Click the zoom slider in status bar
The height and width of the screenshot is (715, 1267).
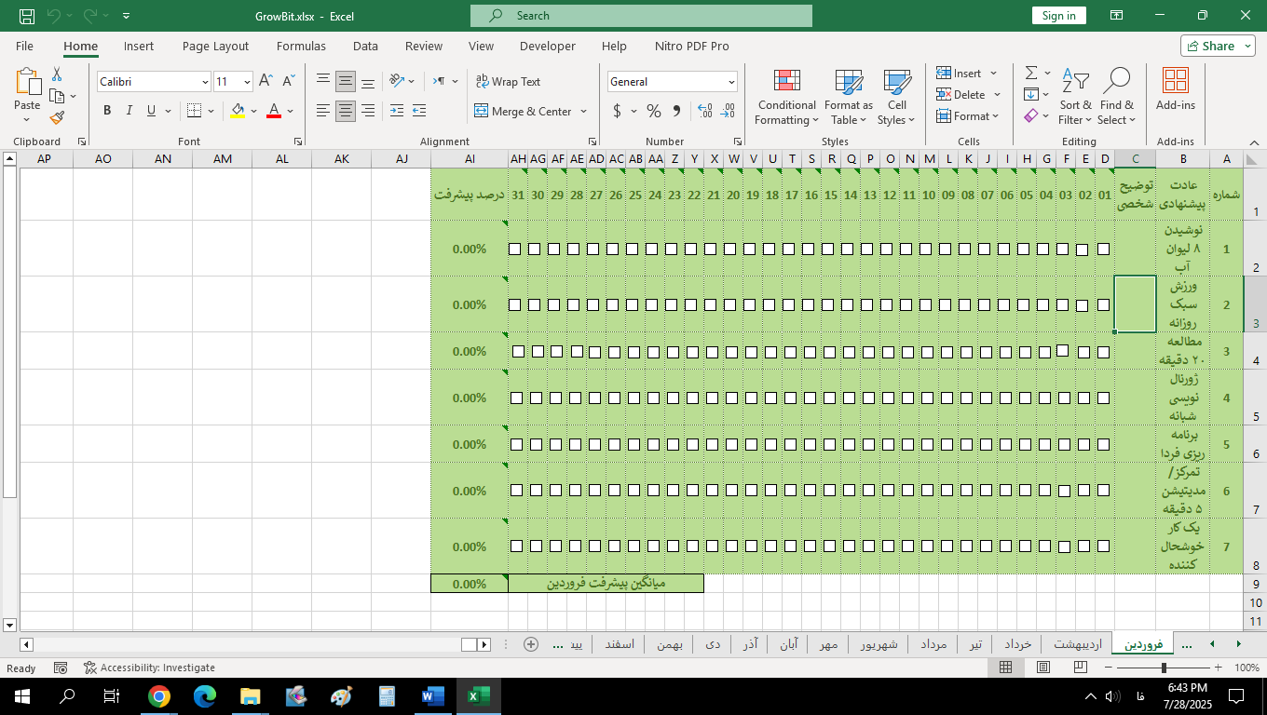(x=1164, y=668)
